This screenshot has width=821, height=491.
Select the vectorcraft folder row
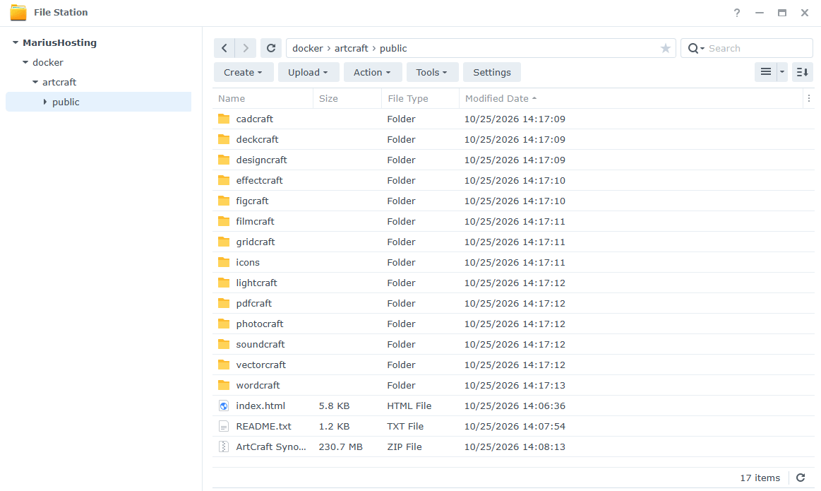[x=514, y=365]
